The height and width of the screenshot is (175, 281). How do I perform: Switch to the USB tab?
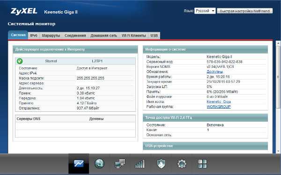click(154, 36)
